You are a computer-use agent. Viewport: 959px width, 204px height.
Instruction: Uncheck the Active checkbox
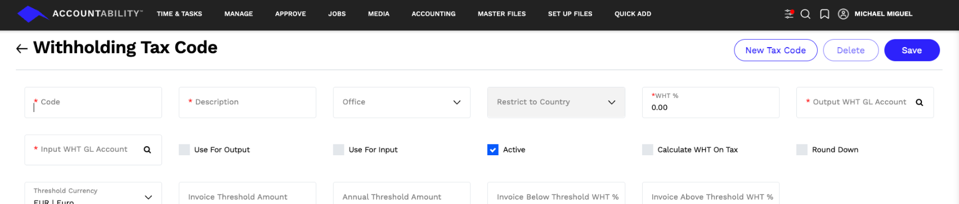492,150
